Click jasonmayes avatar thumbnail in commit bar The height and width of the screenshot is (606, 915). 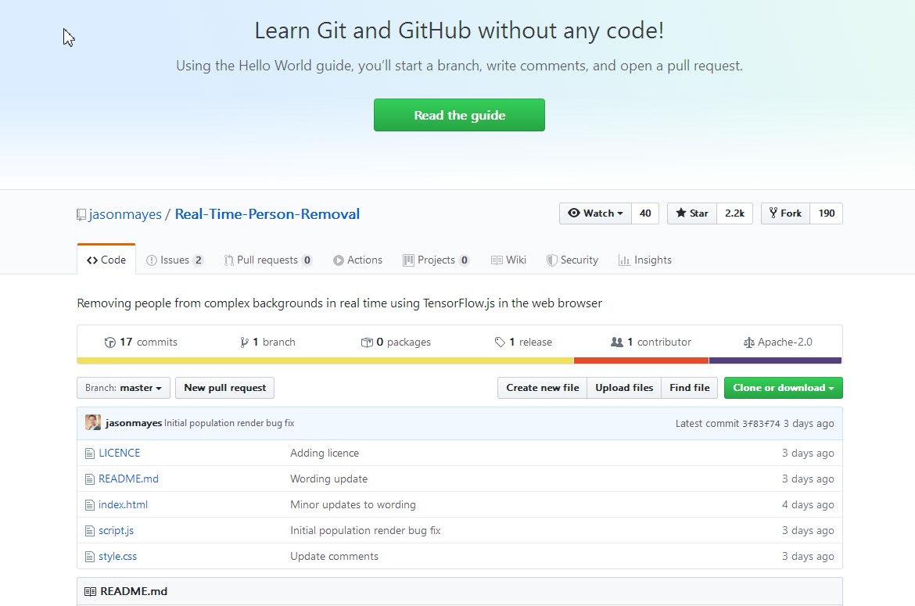(x=93, y=422)
